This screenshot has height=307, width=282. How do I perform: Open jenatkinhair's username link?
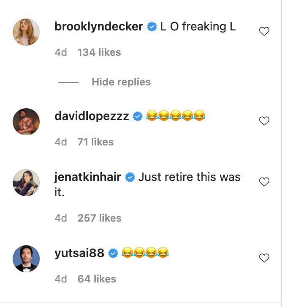88,177
